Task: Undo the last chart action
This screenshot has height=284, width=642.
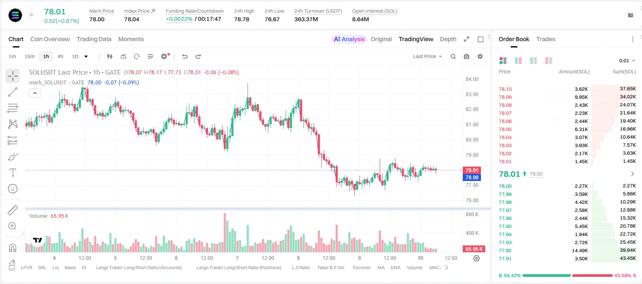Action: [x=184, y=56]
